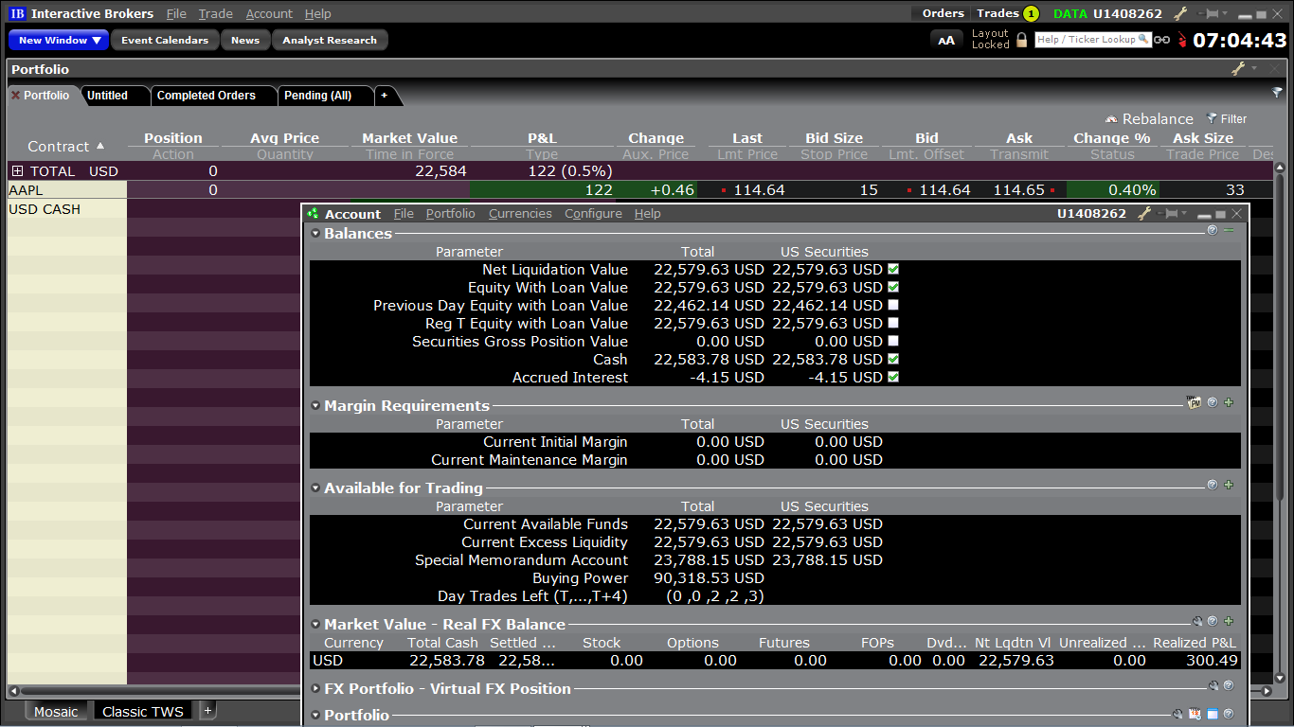Open Configure menu in Account window
This screenshot has height=727, width=1294.
593,214
